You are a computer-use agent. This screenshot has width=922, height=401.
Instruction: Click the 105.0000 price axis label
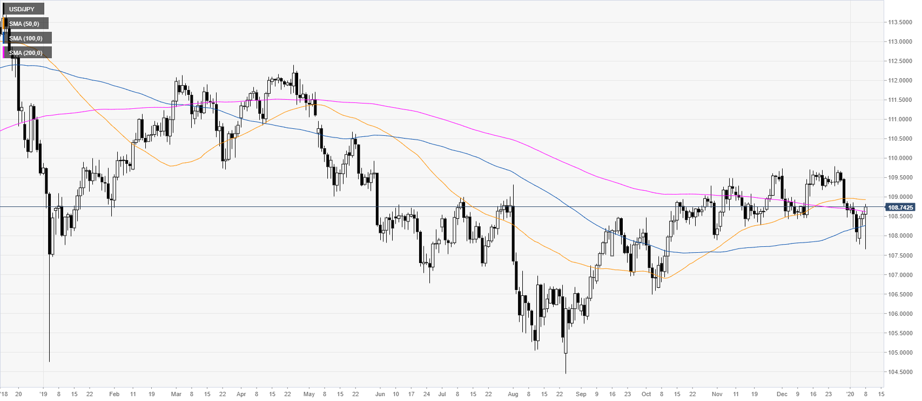point(900,353)
